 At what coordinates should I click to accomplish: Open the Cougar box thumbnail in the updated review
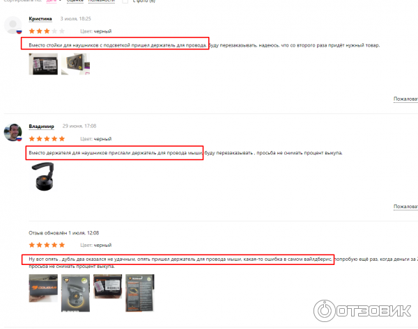coord(43,288)
